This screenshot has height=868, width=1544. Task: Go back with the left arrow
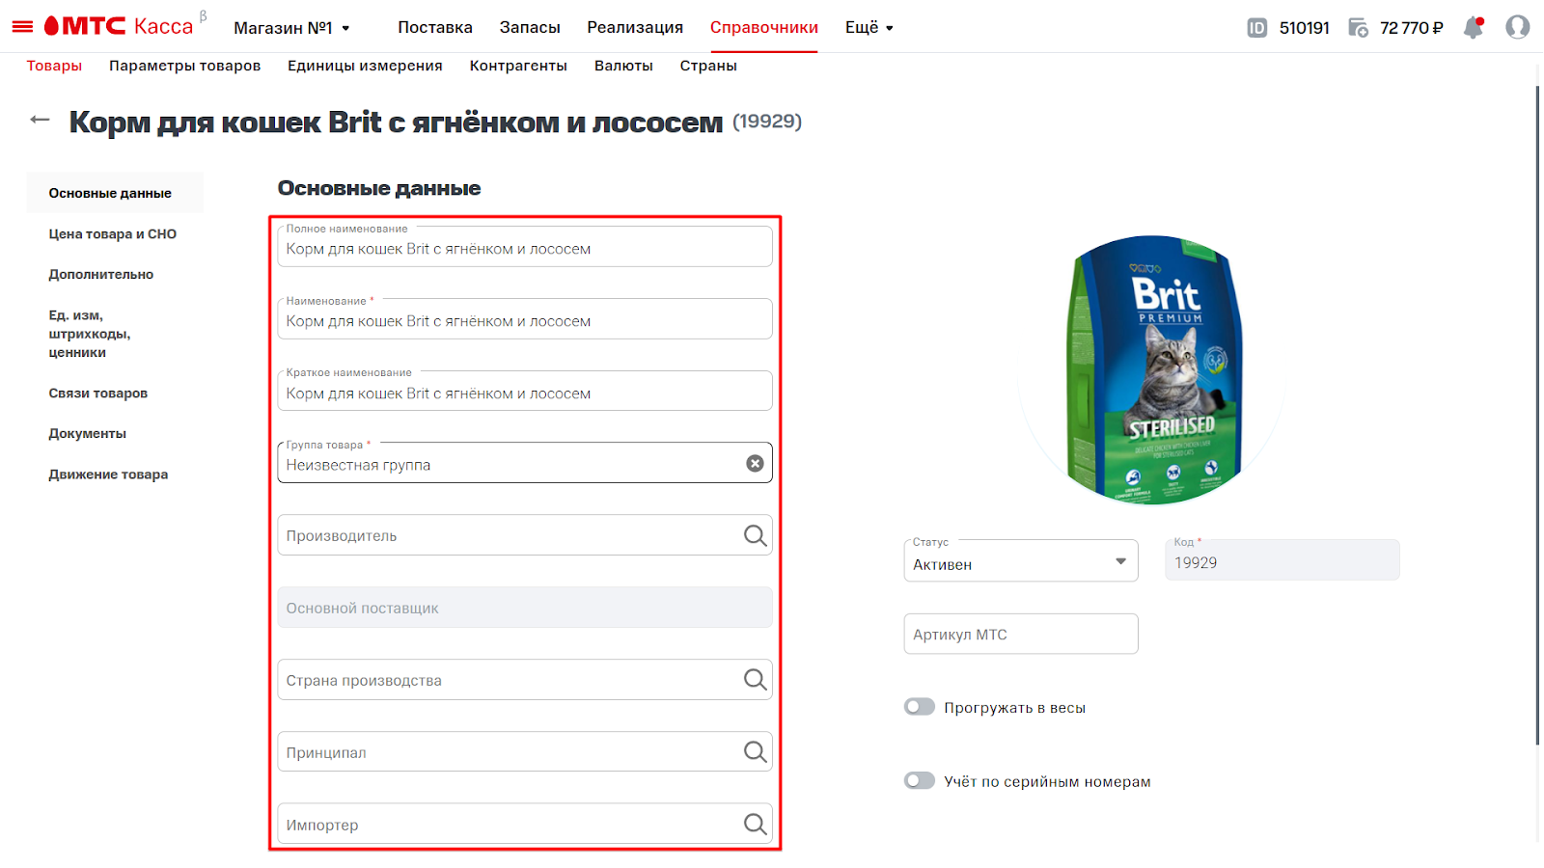tap(40, 120)
